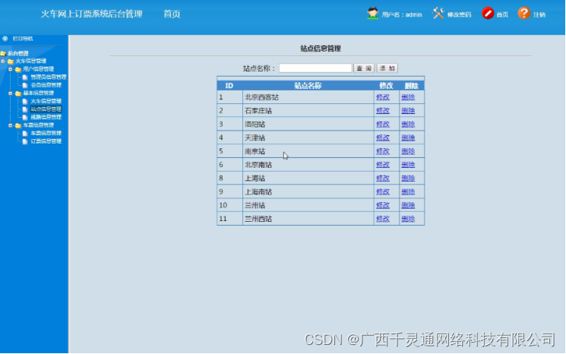Click 删除 link for 天津站
This screenshot has width=566, height=354.
pos(408,137)
